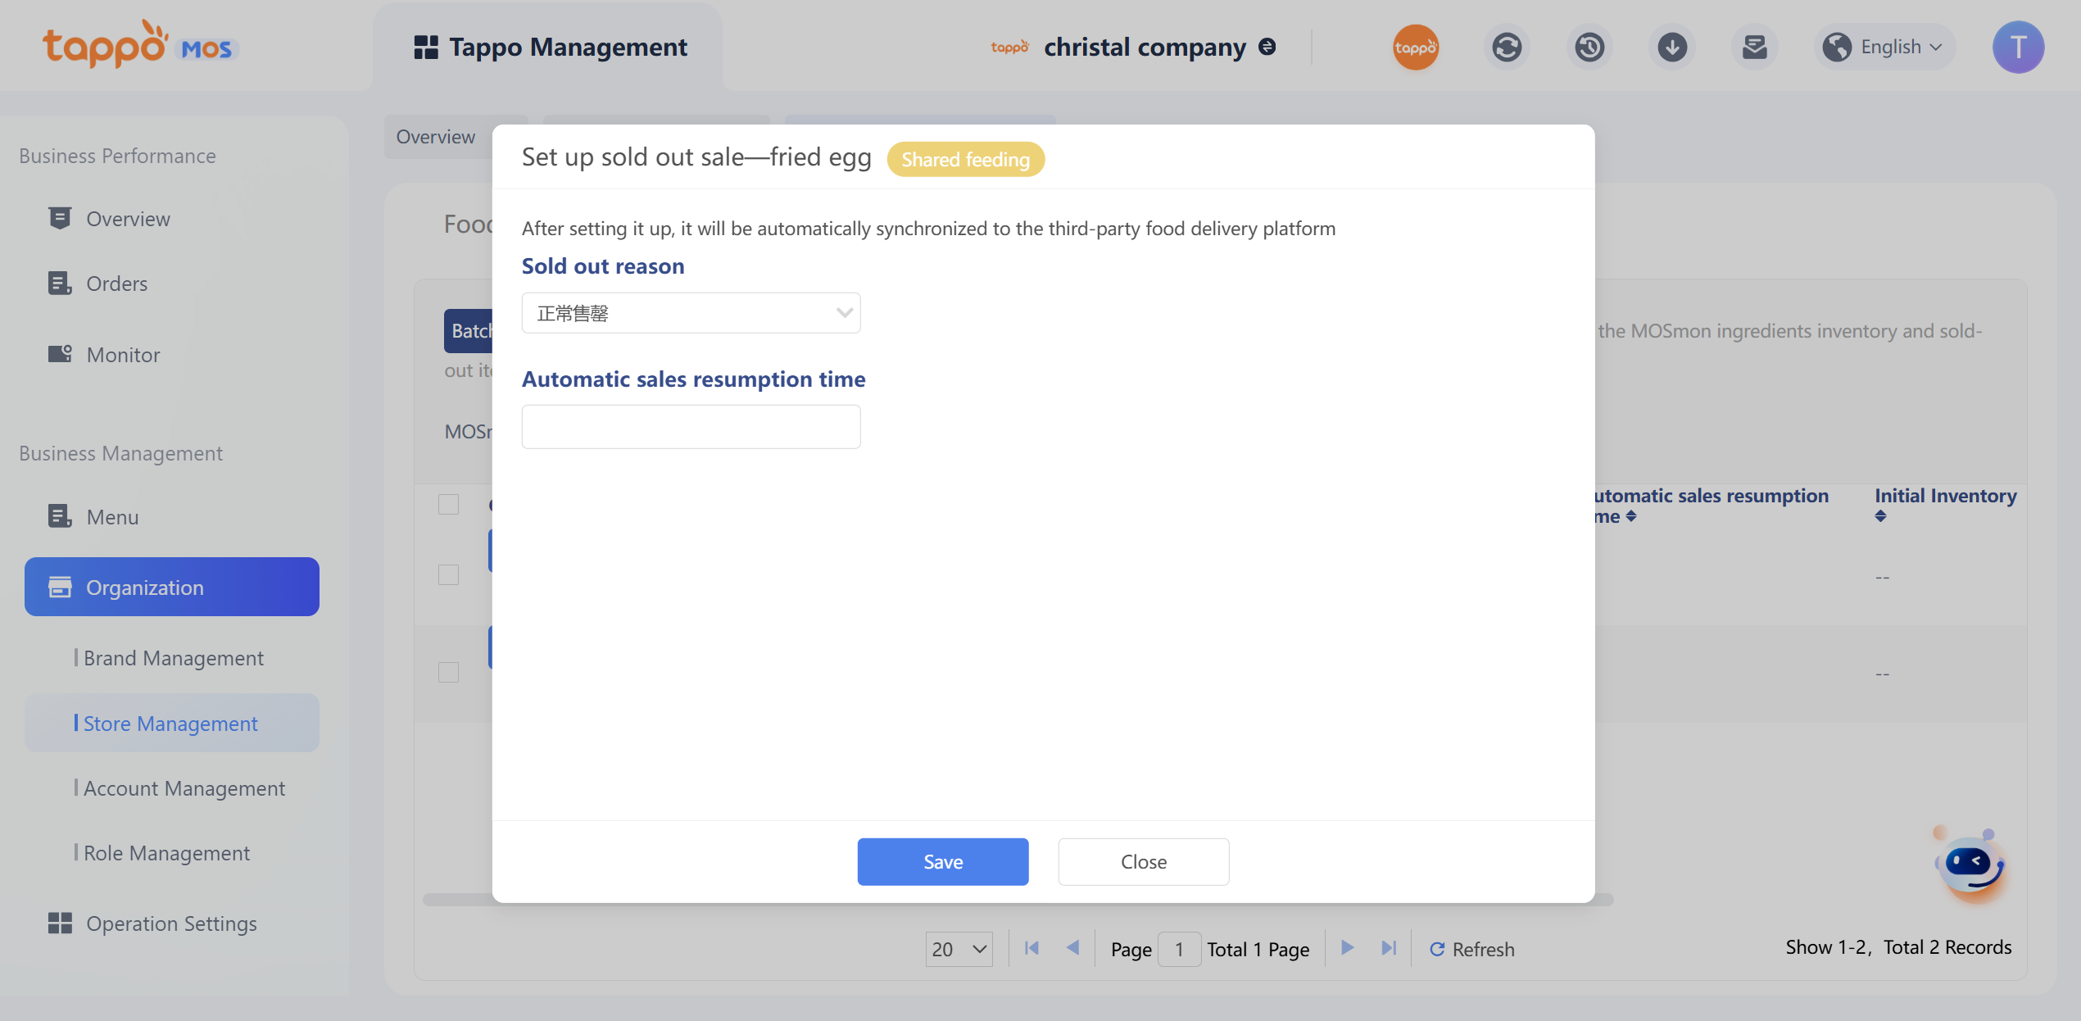Click the download arrow icon
Screen dimensions: 2081x1021
1671,47
